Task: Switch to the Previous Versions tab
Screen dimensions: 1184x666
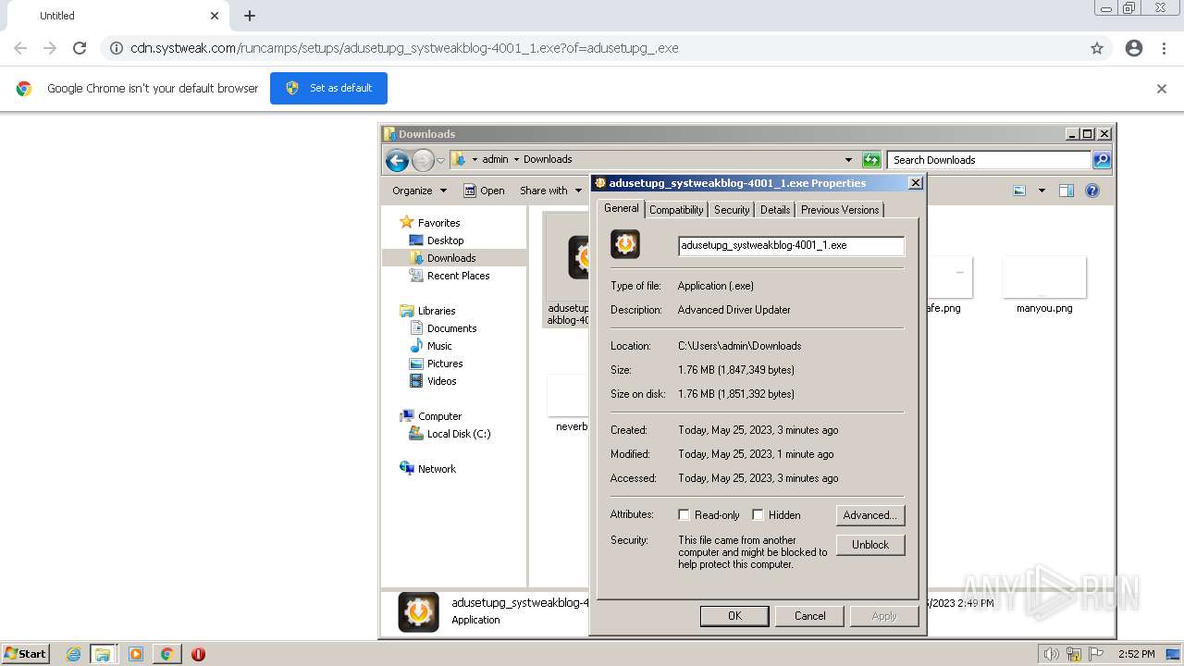Action: (840, 210)
